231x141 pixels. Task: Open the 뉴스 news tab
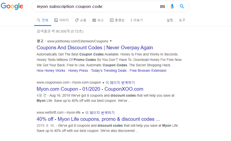pos(98,20)
